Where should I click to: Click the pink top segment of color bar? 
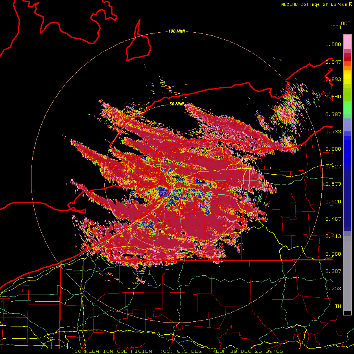click(347, 42)
